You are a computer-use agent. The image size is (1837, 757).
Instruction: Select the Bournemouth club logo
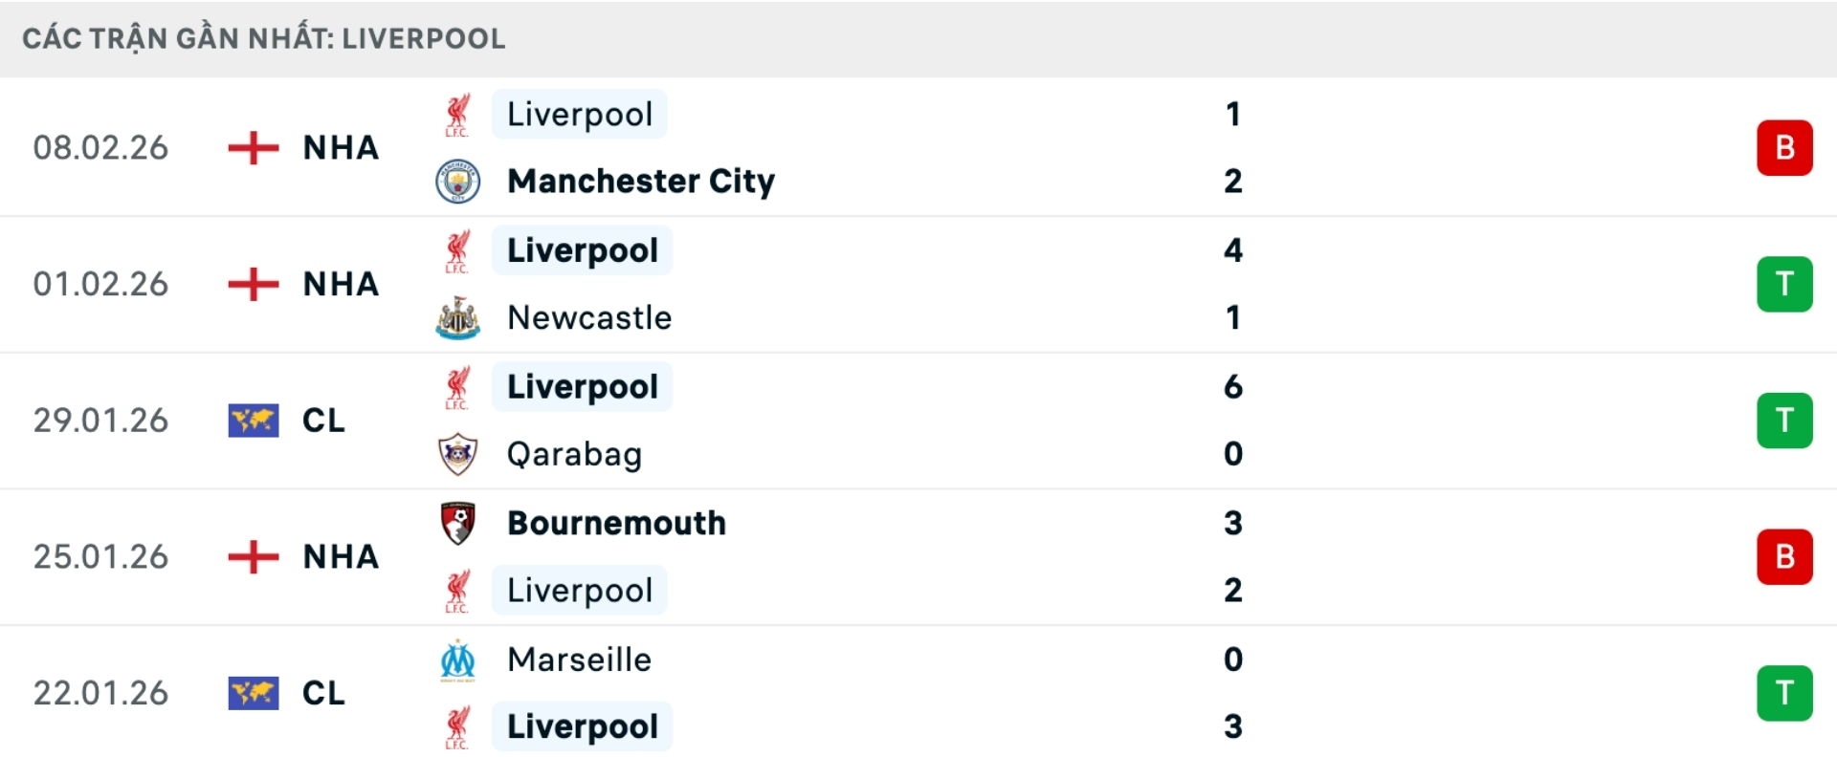click(459, 523)
